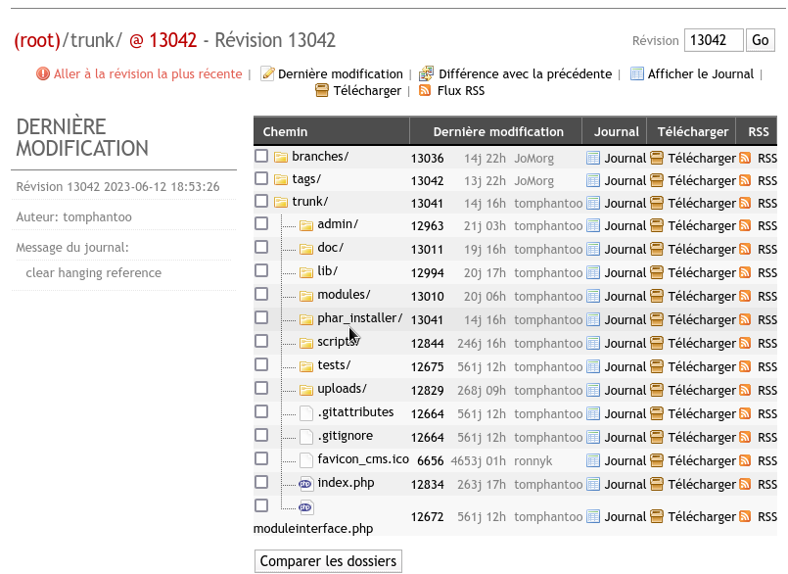Viewport: 788px width, 574px height.
Task: Click revision 13036 in the branches/ row
Action: 427,159
